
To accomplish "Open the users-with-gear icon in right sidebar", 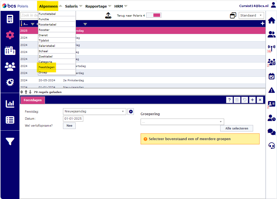I will pyautogui.click(x=272, y=62).
